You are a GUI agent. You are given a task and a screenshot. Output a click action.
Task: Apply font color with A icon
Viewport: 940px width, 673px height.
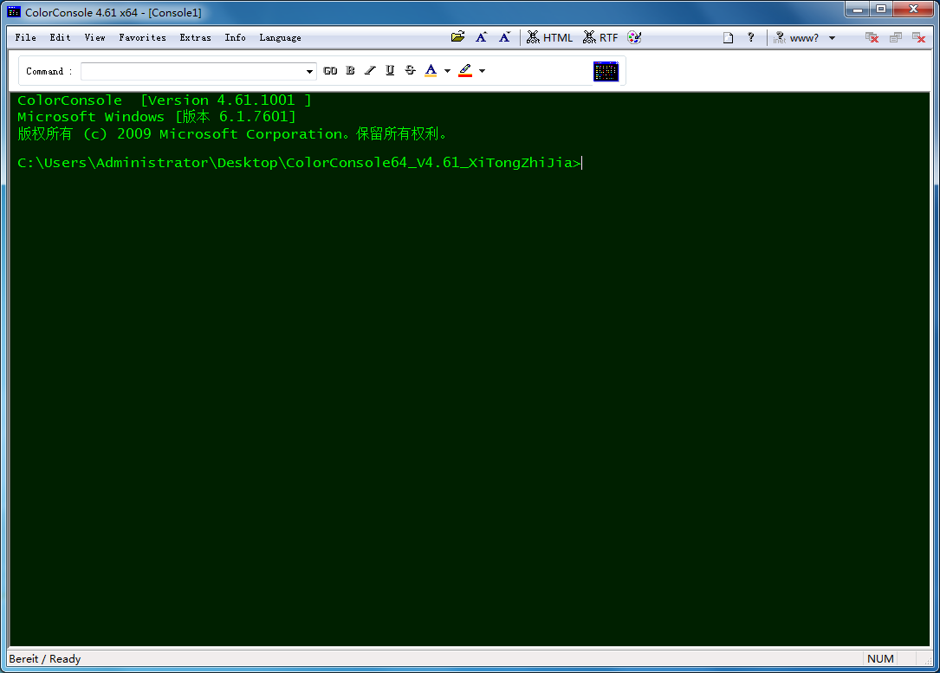coord(431,71)
